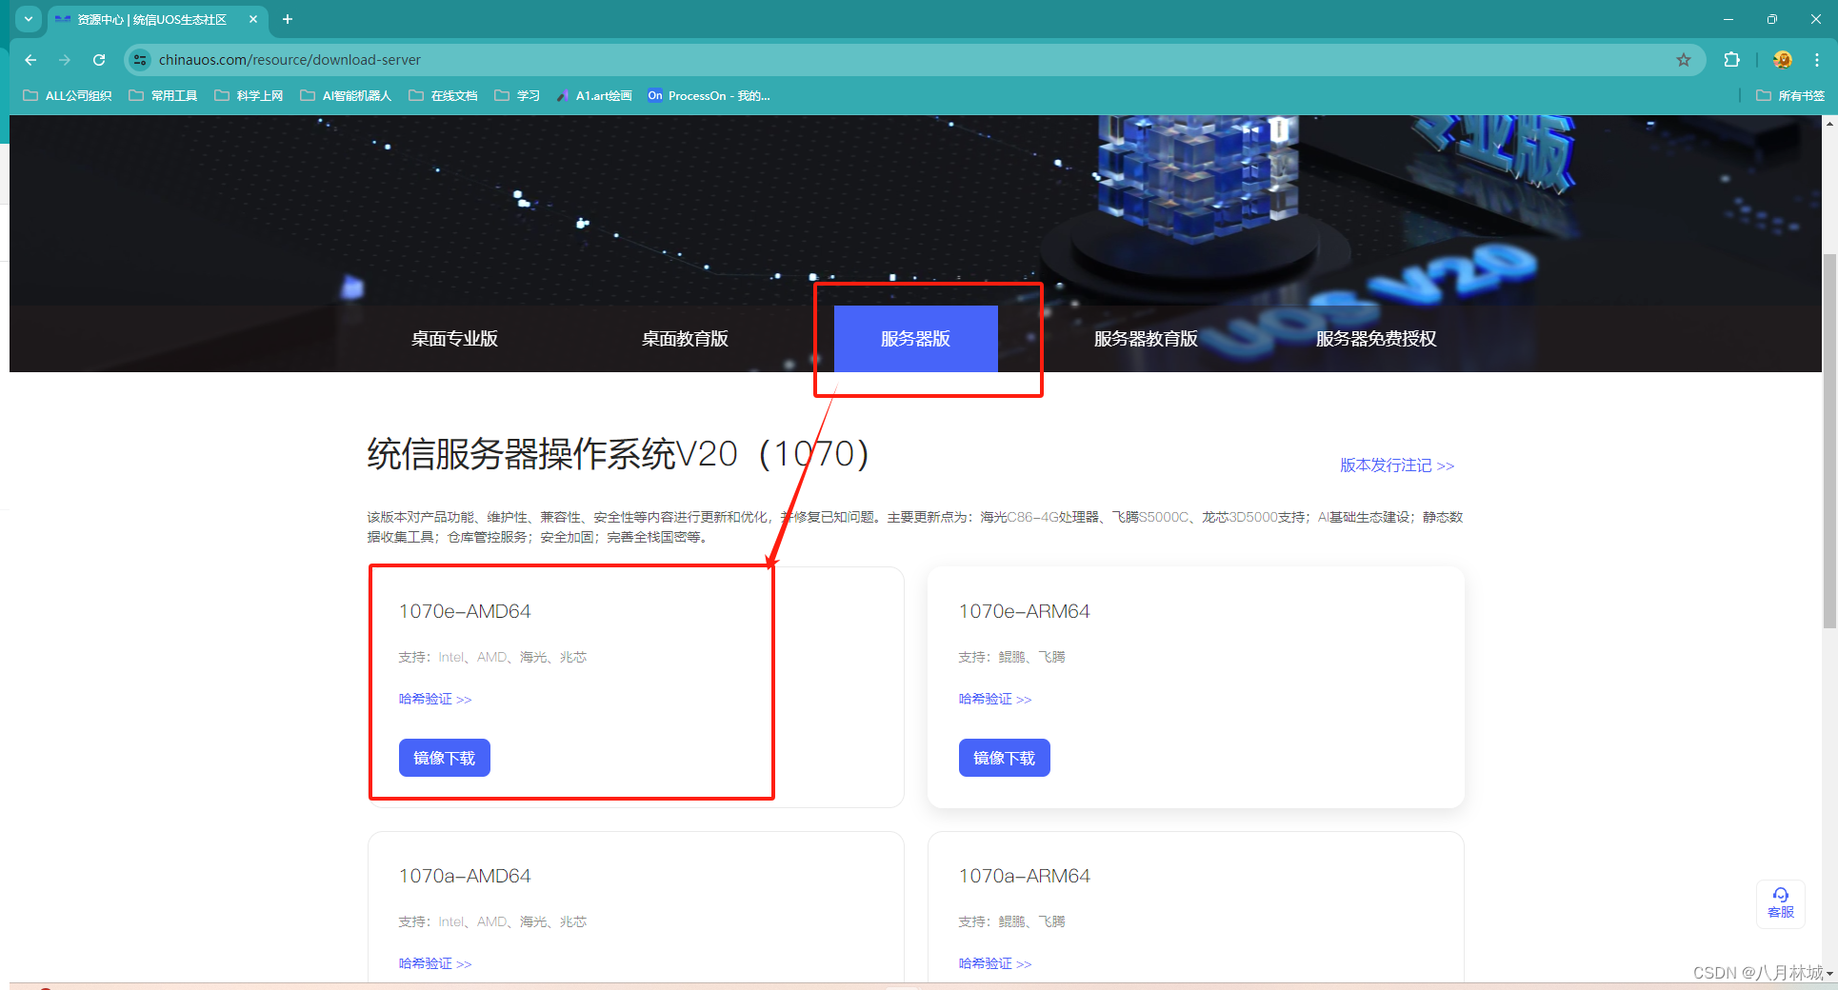Open the ProcessOn bookmark in bookmarks bar
Screen dimensions: 1838x990
pyautogui.click(x=708, y=95)
